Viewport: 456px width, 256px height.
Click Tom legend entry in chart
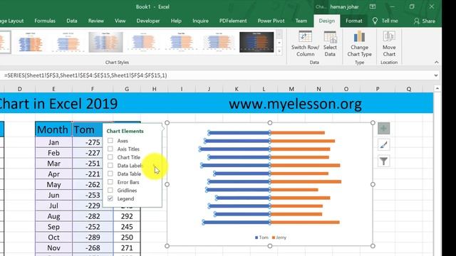pyautogui.click(x=261, y=238)
